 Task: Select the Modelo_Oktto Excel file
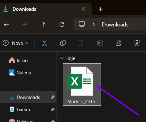point(82,85)
